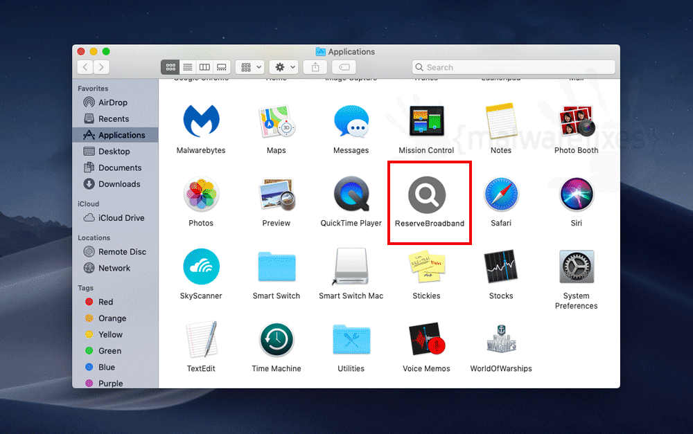Select Network under Locations
Image resolution: width=693 pixels, height=434 pixels.
tap(115, 268)
